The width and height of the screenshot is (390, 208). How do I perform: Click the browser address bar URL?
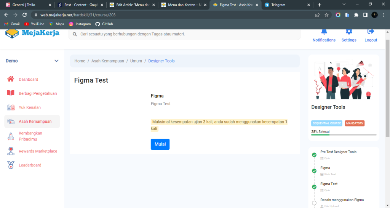(x=78, y=15)
